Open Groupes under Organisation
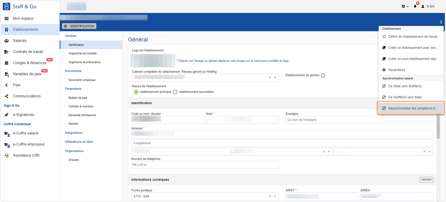446x202 pixels. click(x=74, y=160)
